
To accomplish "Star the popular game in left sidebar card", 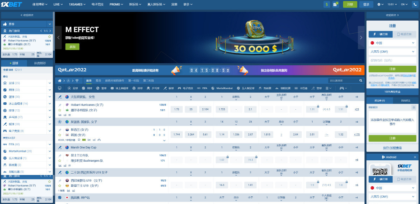I will (49, 36).
